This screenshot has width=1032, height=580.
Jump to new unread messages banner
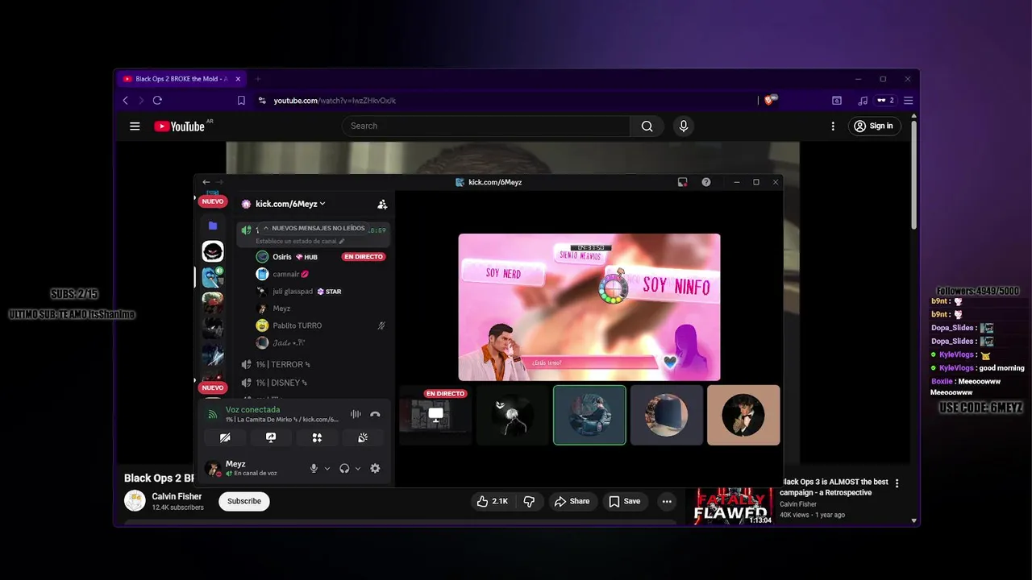click(x=314, y=228)
